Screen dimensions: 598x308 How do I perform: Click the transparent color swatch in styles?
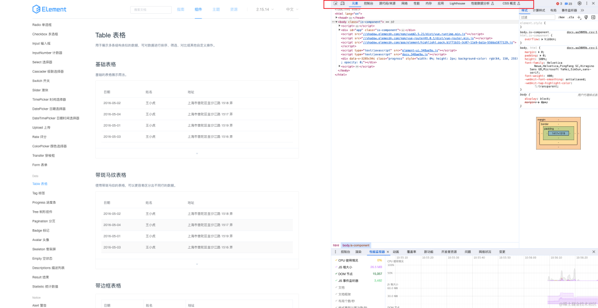536,86
